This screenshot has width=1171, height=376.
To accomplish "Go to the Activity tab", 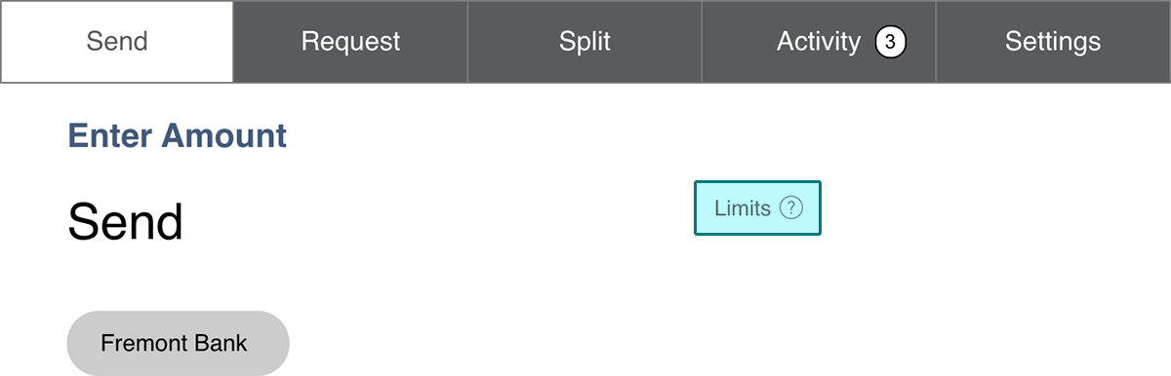I will (819, 42).
